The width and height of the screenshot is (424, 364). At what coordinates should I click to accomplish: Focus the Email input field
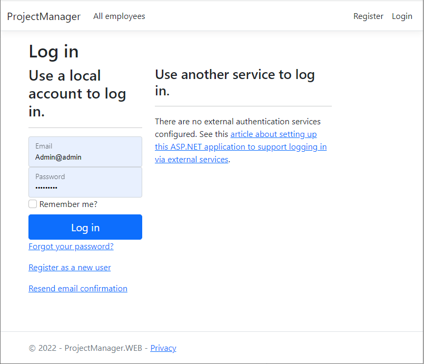85,152
